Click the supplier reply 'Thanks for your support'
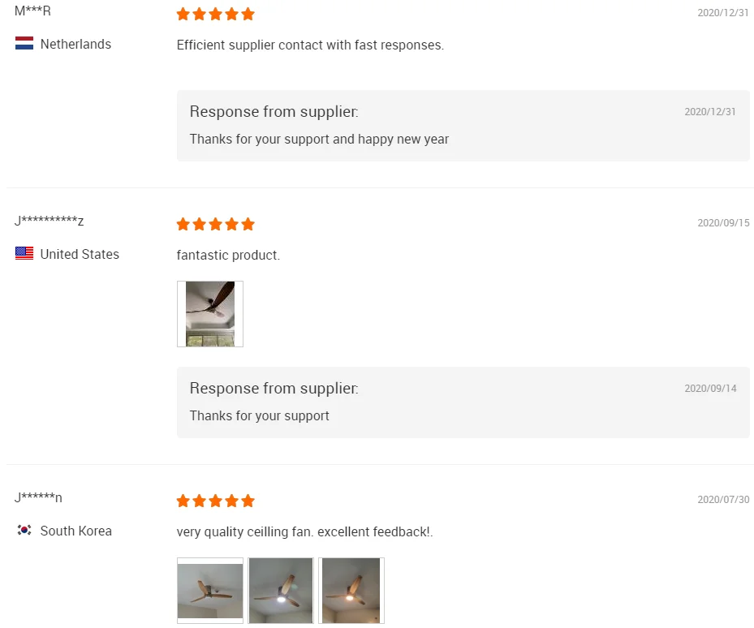 point(260,416)
